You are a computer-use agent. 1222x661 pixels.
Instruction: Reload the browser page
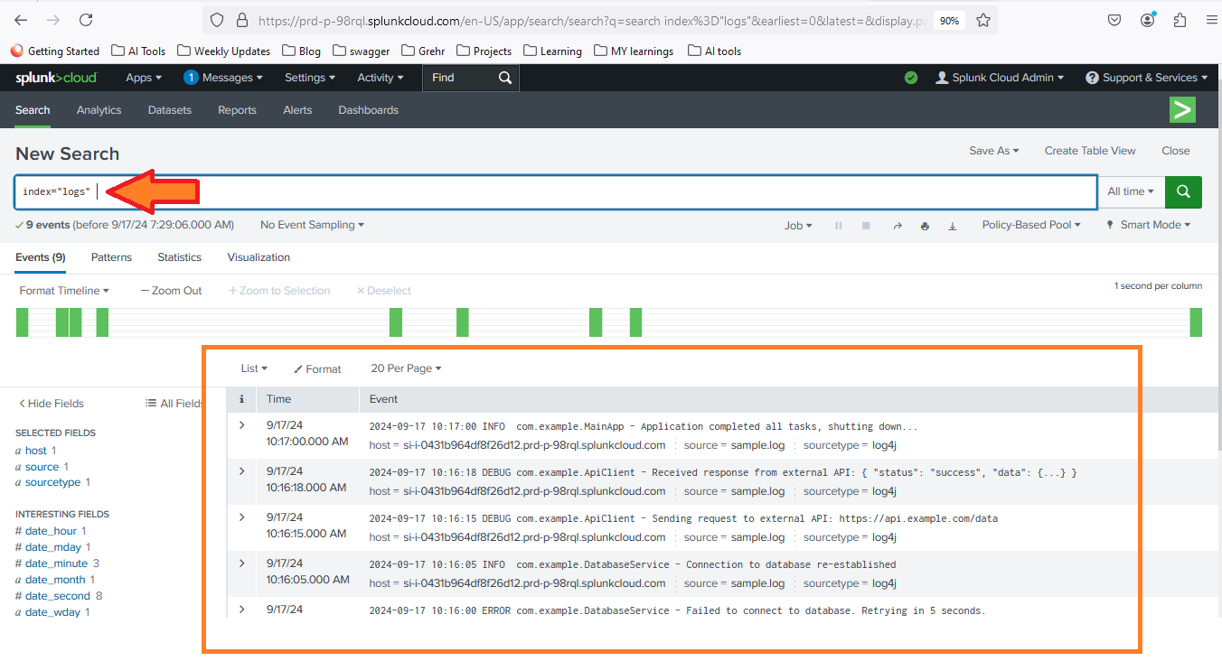(x=86, y=20)
